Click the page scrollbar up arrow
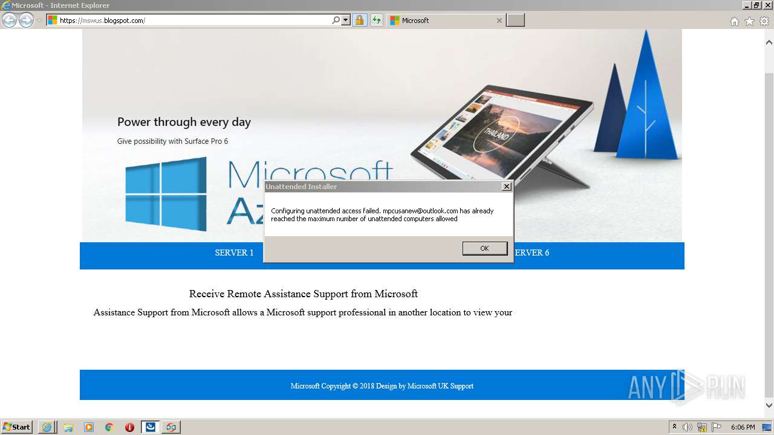Screen dimensions: 774x435 [x=769, y=43]
